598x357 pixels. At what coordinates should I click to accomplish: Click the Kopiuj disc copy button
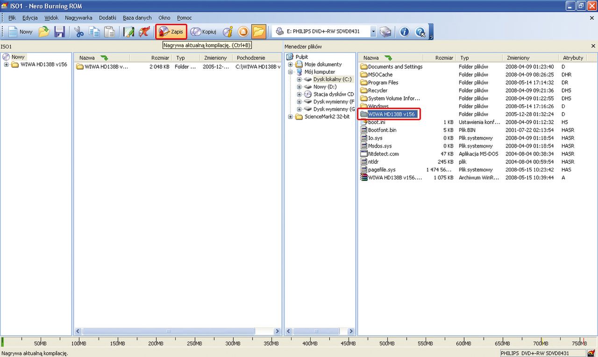point(203,32)
